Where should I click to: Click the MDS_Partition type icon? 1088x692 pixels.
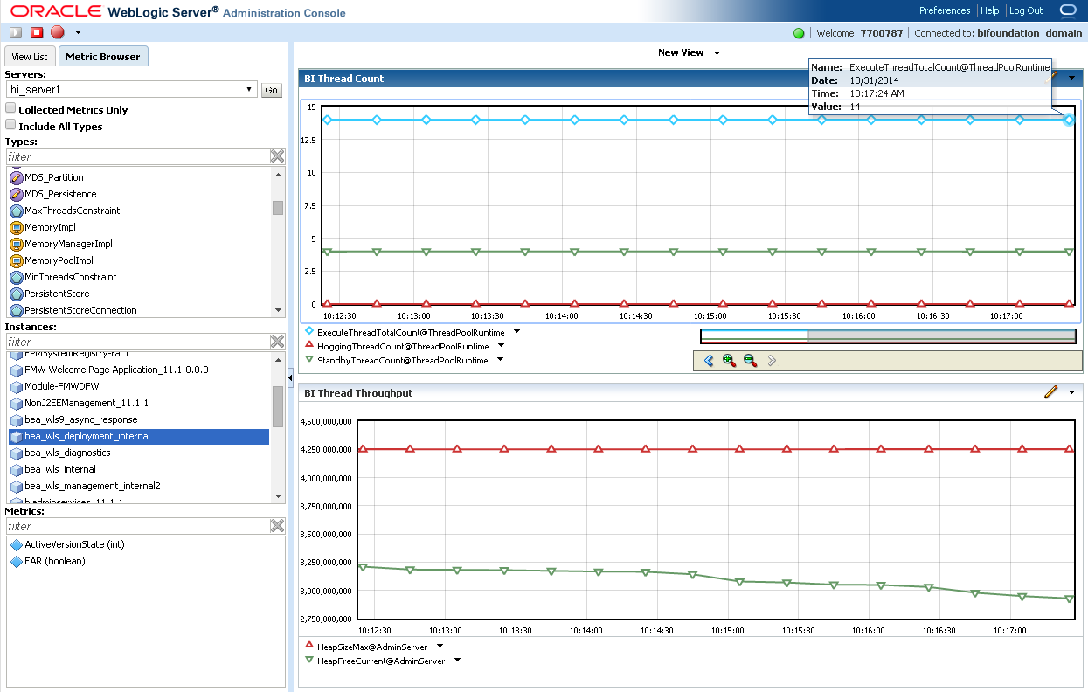pyautogui.click(x=16, y=177)
